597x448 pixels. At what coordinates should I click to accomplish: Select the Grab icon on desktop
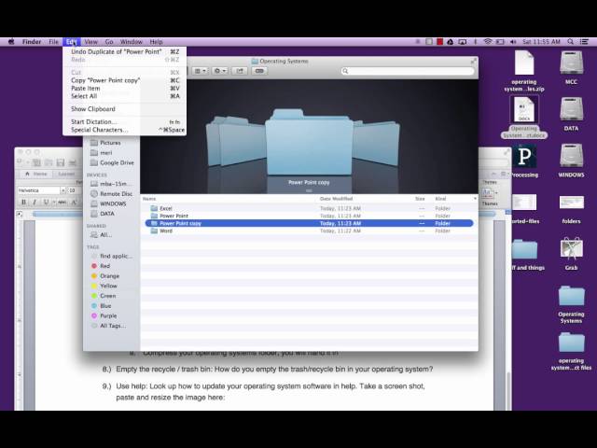pos(571,253)
